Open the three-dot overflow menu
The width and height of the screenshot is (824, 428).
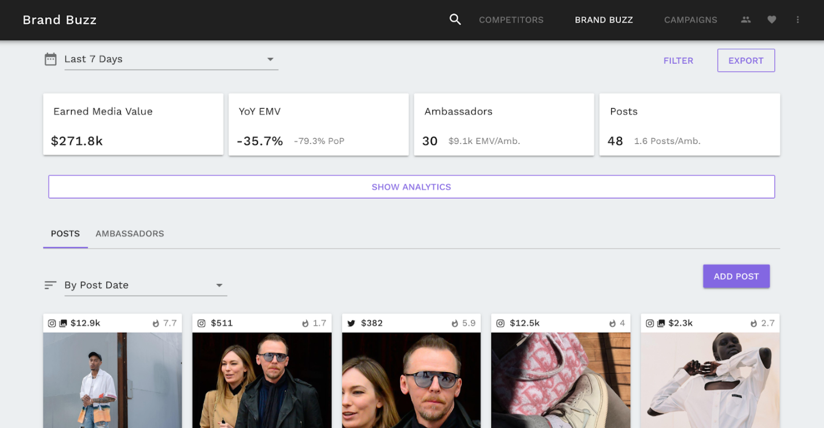coord(797,20)
